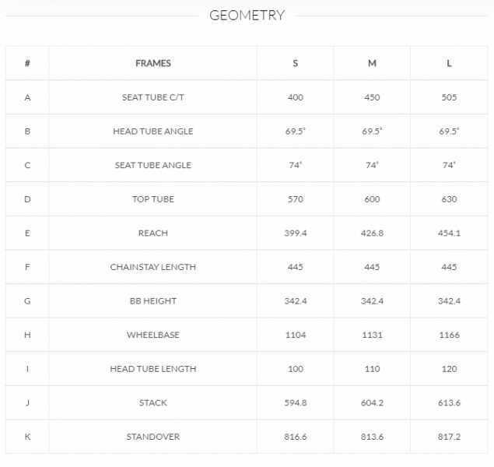Select the HEAD TUBE LENGTH label
Viewport: 494px width, 467px height.
click(x=152, y=369)
